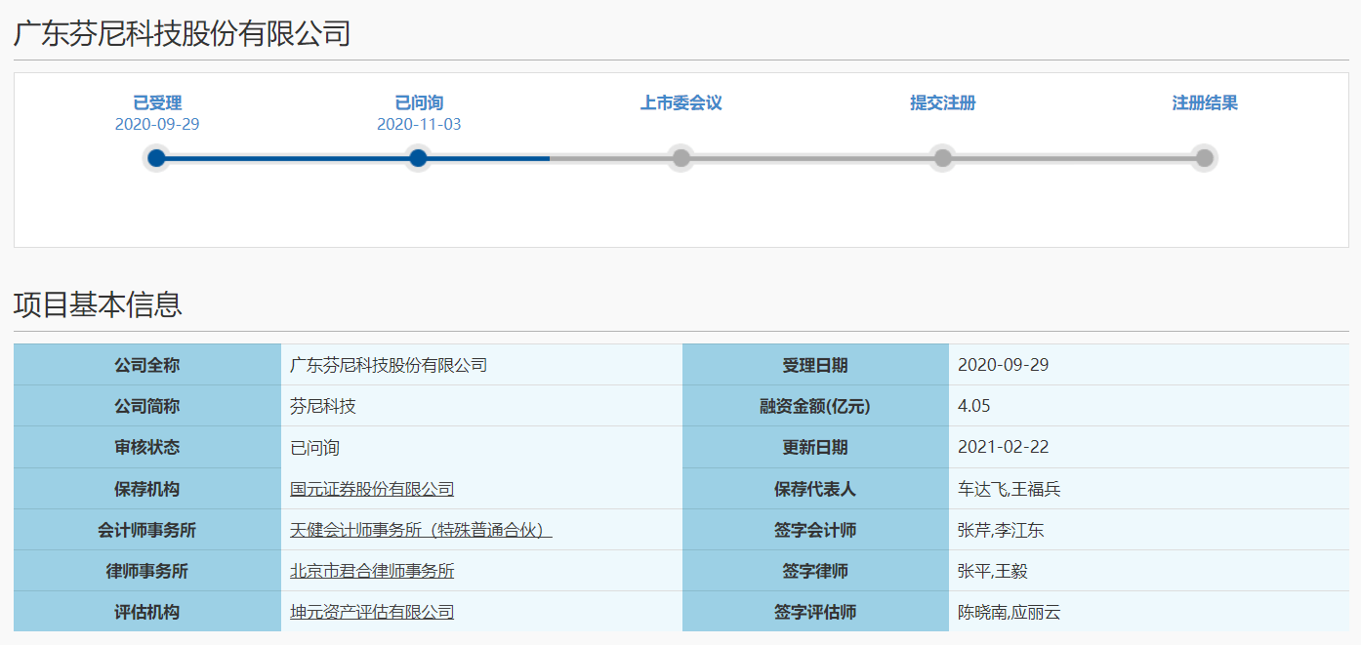Click the 更新日期 header cell
Screen dimensions: 1361x645
pyautogui.click(x=815, y=447)
